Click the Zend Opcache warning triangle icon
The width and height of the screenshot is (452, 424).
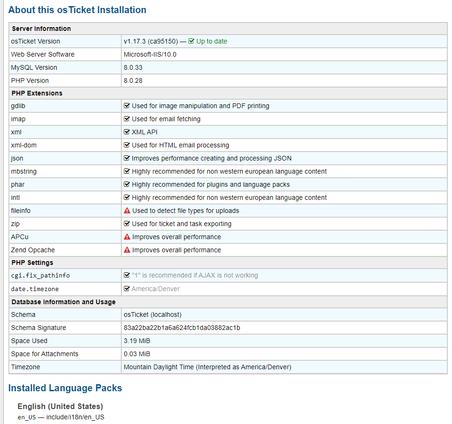(127, 250)
